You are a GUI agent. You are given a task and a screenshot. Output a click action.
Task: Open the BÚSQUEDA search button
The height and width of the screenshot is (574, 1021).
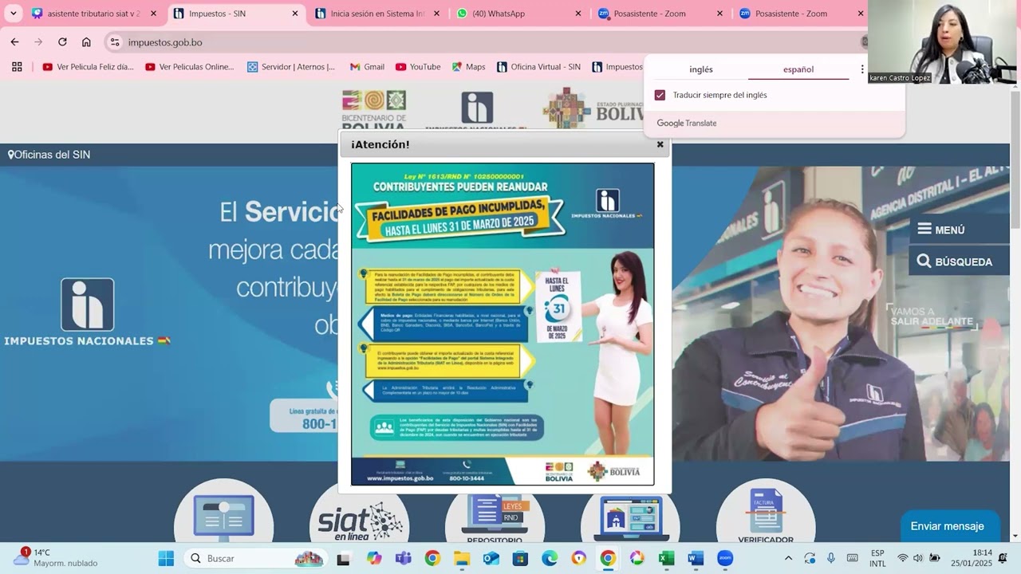(x=959, y=261)
